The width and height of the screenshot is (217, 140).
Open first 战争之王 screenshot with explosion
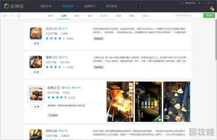tap(120, 102)
